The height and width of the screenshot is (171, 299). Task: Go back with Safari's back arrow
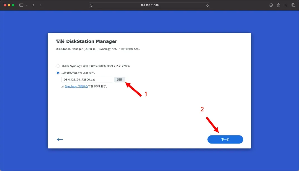(33, 5)
